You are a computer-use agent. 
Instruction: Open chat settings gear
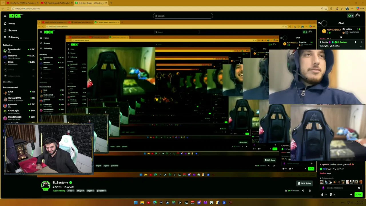351,195
